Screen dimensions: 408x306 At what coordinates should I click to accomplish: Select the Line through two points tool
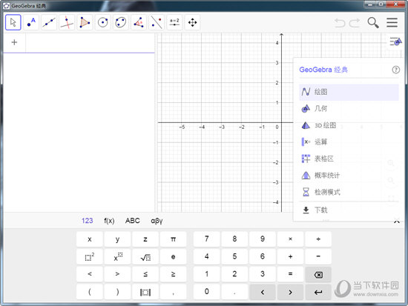pos(49,22)
